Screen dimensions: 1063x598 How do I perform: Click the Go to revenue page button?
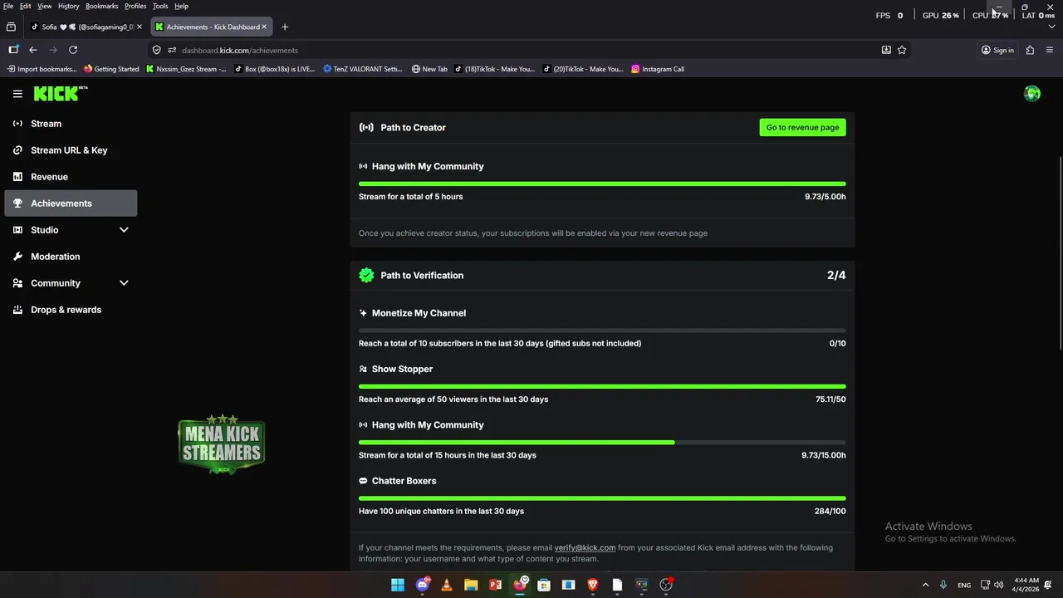802,127
